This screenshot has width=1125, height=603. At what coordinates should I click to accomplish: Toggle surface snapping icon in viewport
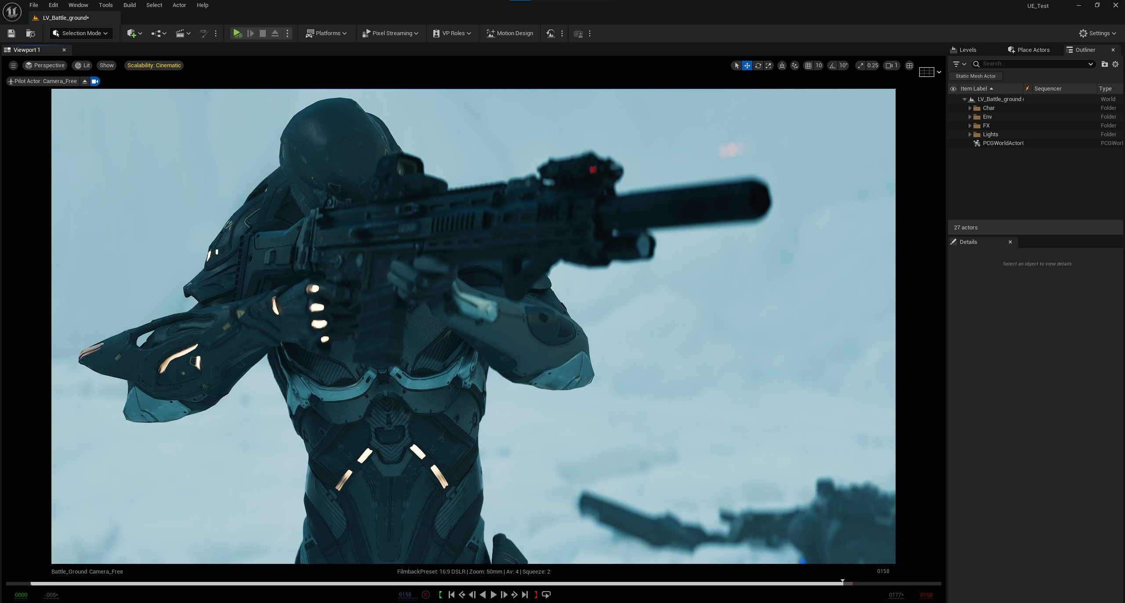coord(795,65)
